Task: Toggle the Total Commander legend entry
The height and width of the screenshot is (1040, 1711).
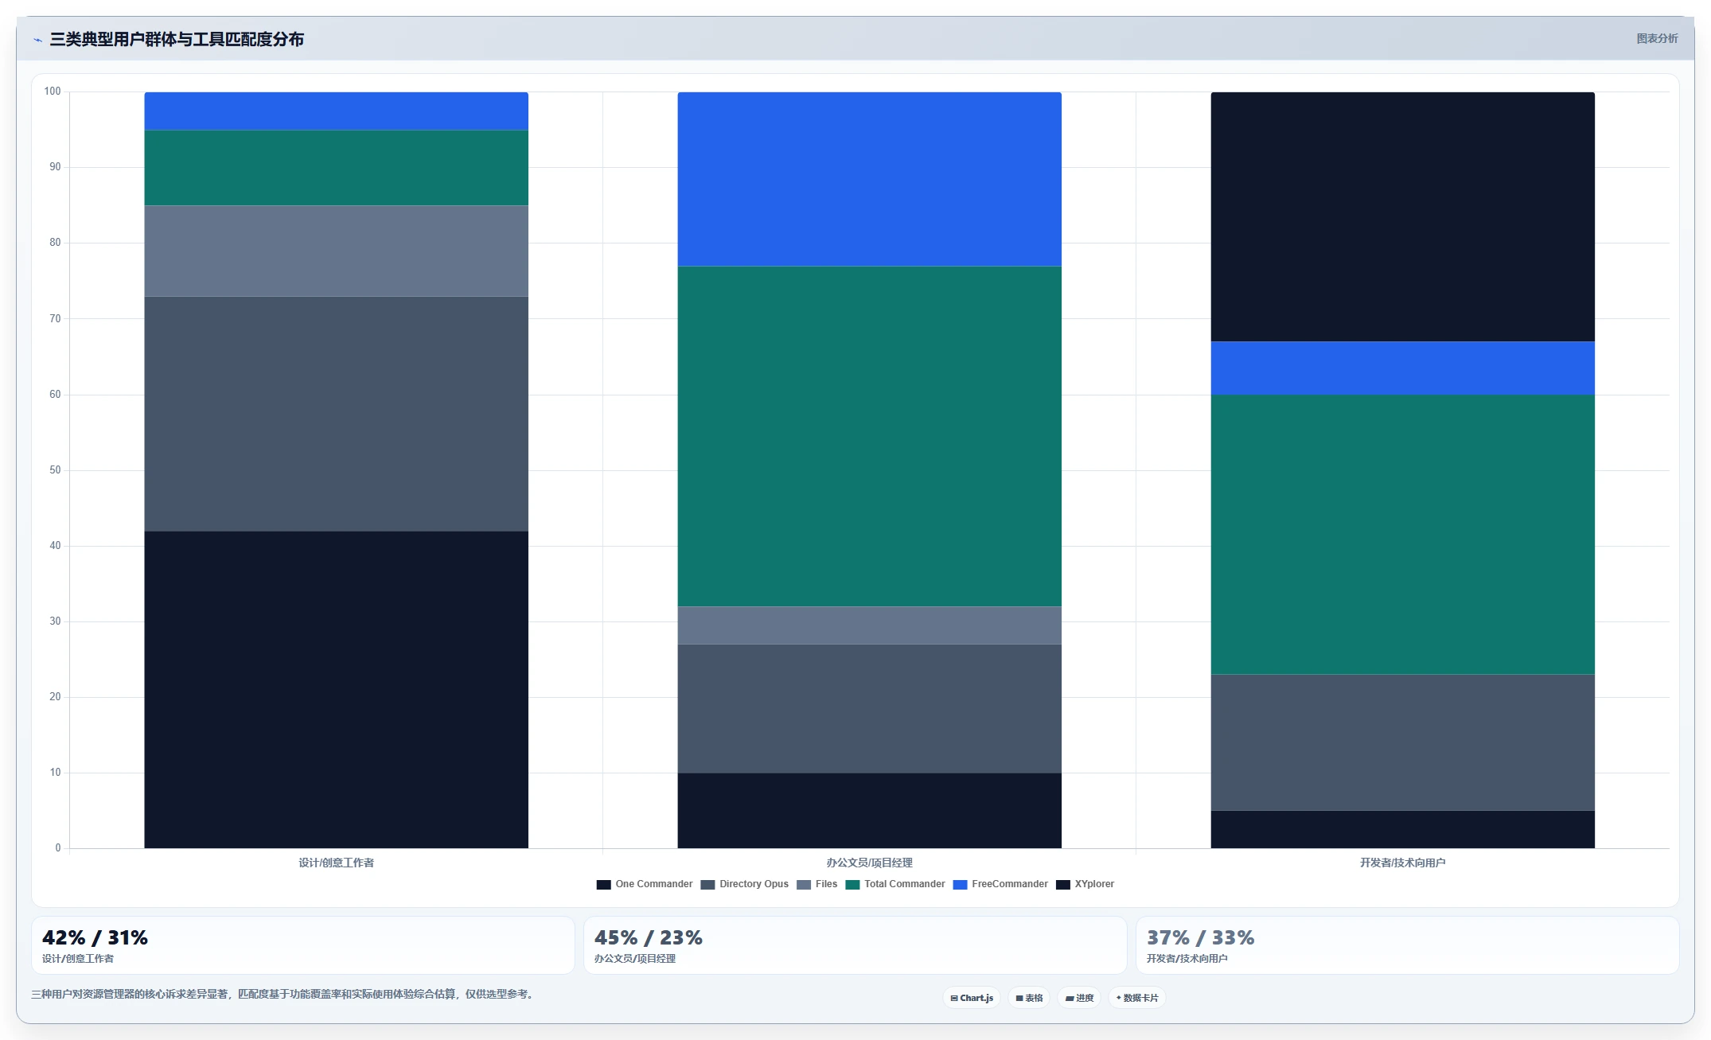Action: (x=895, y=884)
